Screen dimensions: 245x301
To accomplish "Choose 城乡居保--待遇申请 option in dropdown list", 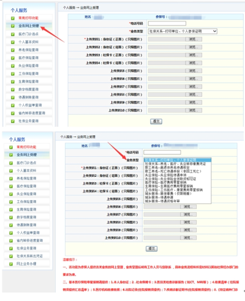I will [159, 197].
